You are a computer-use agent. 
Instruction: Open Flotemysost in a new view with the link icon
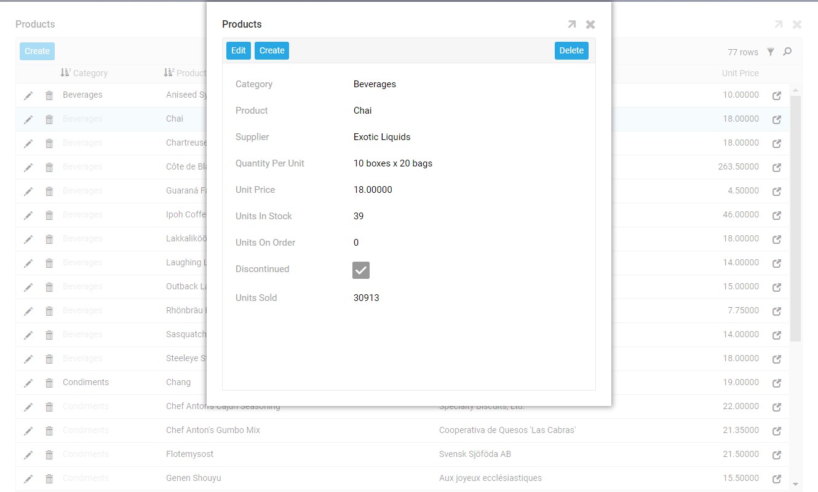tap(776, 454)
